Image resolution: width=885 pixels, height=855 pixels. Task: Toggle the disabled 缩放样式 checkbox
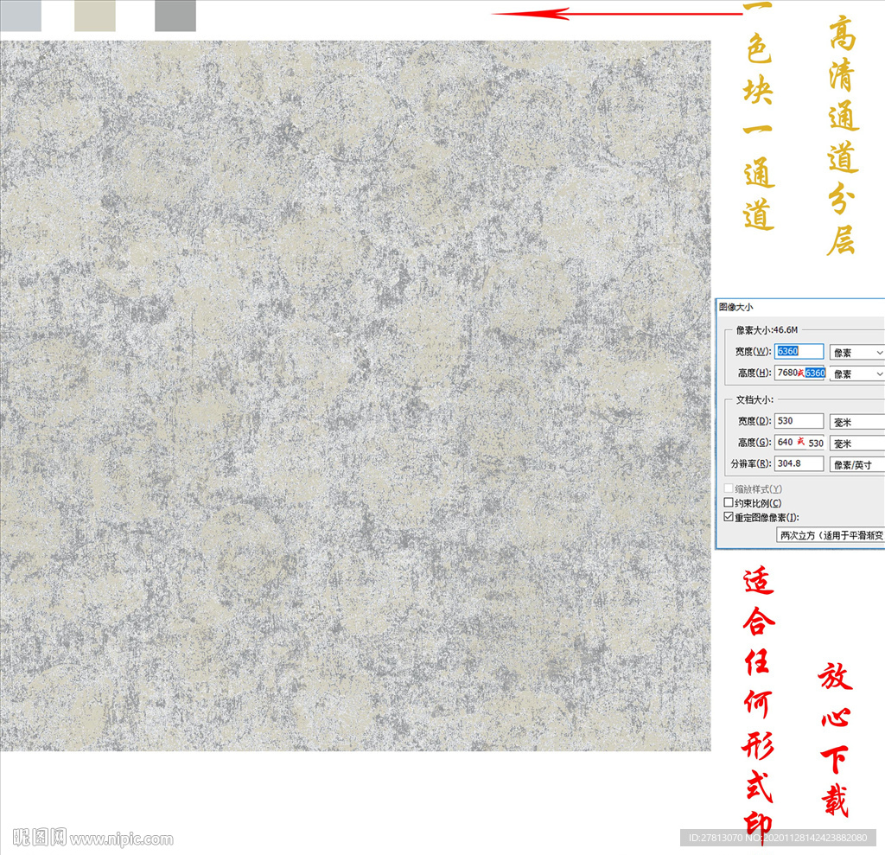pos(729,488)
